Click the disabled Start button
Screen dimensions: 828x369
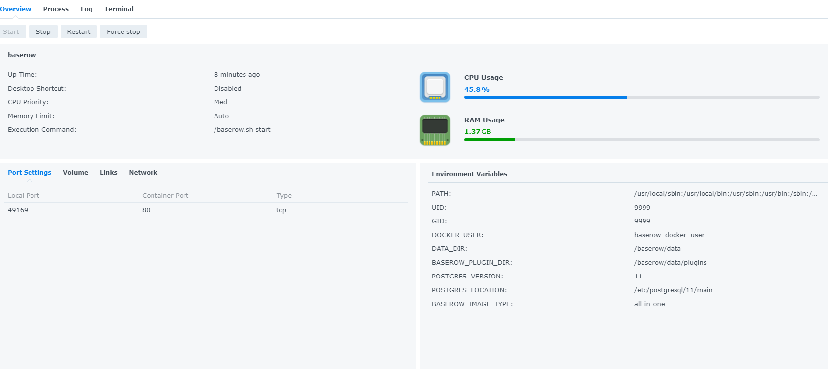[12, 31]
